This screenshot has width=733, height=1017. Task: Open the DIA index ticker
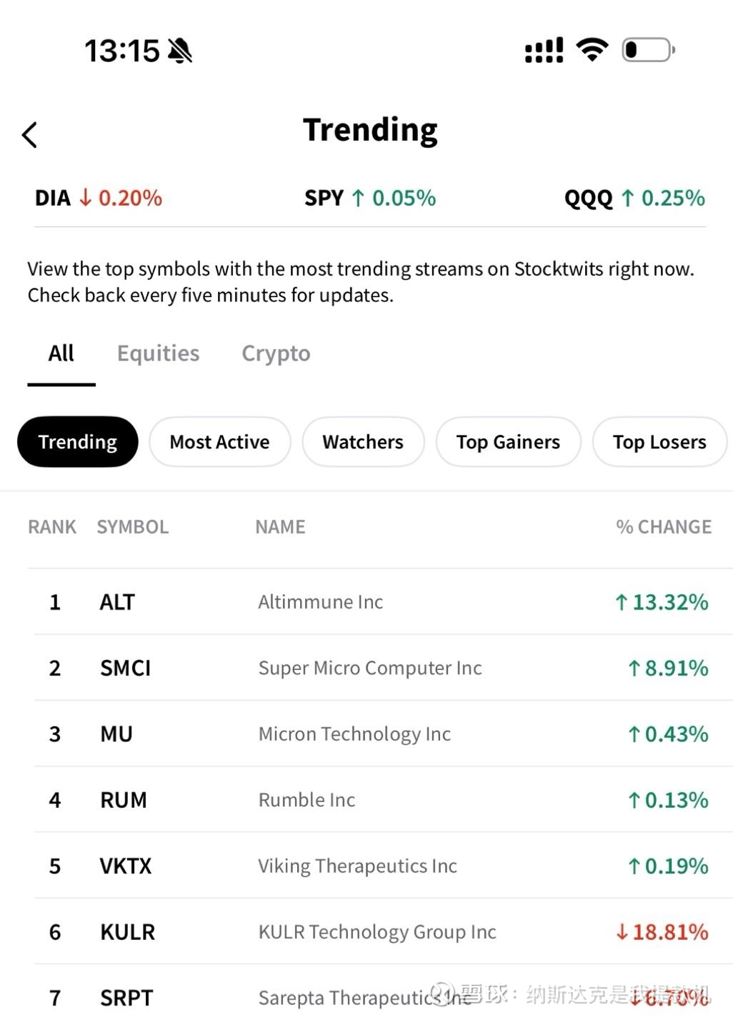[x=99, y=198]
